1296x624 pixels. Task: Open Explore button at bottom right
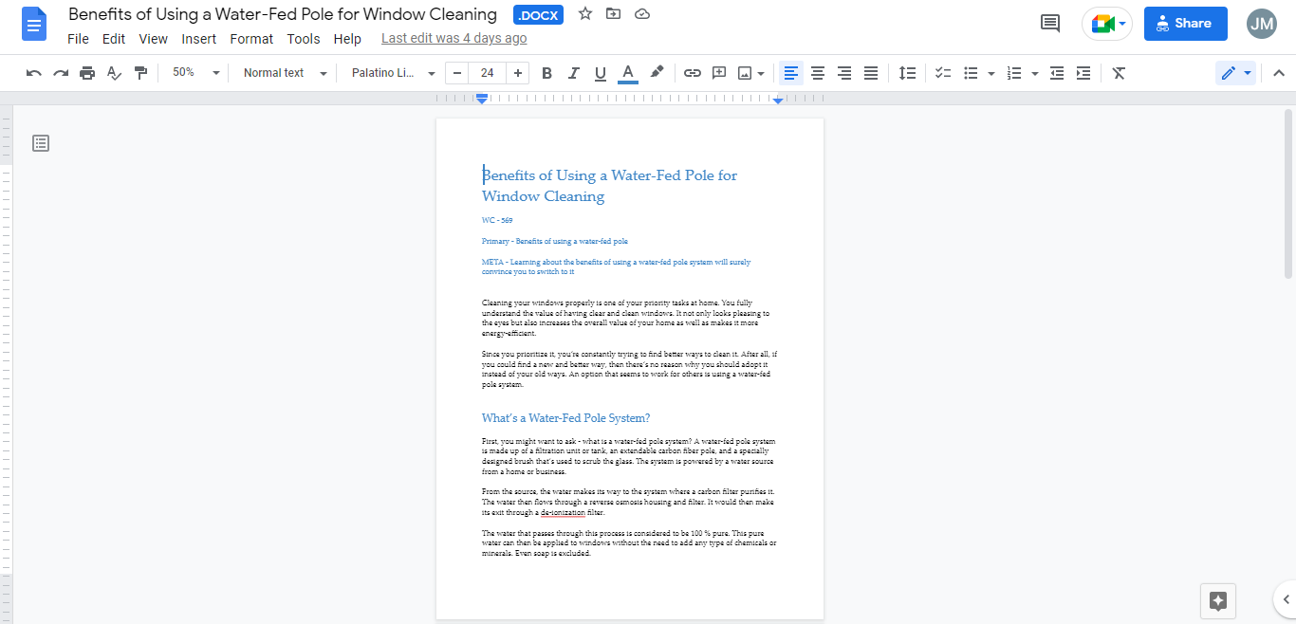1219,600
